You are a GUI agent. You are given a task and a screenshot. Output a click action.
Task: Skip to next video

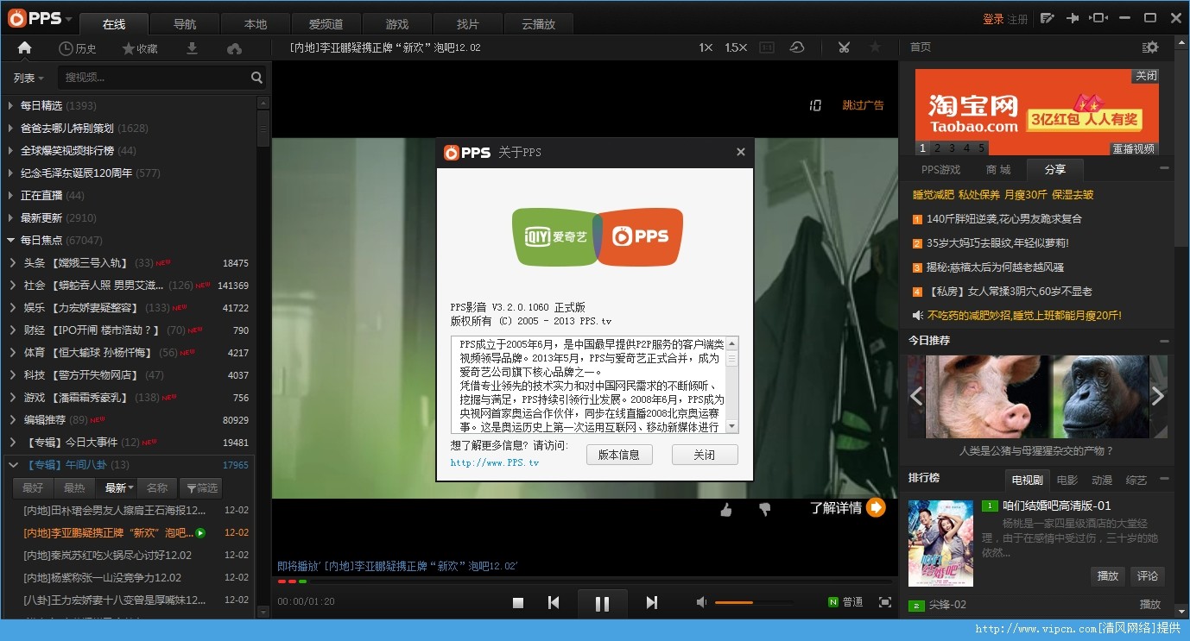tap(652, 603)
